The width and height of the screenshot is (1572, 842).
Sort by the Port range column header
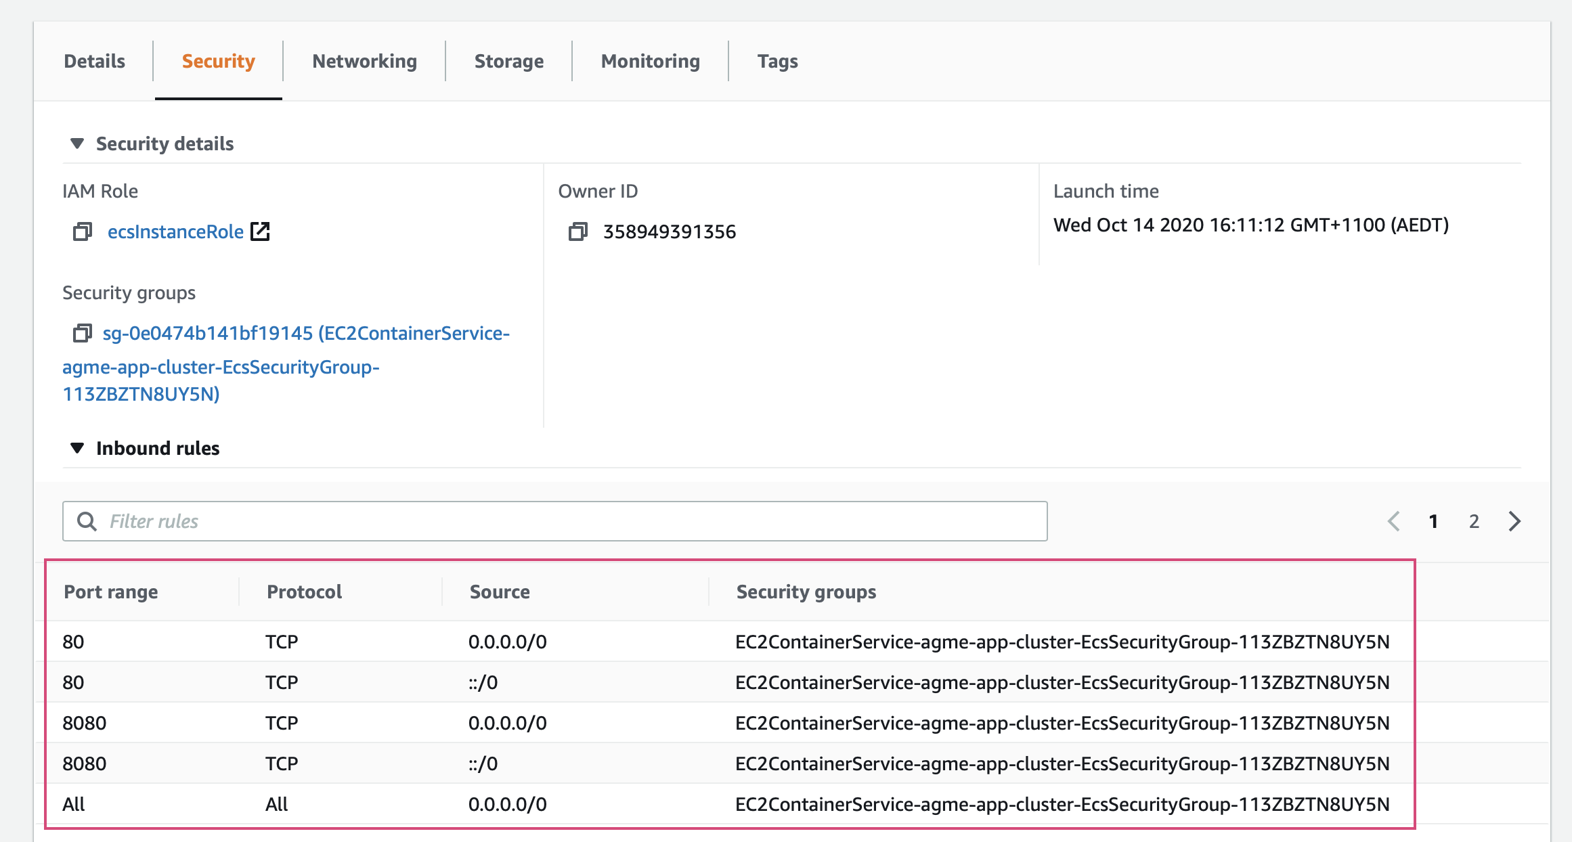coord(111,592)
